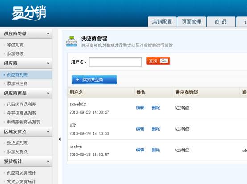Screen dimensions: 247x184
Task: Open the 店铺配置 tab
Action: click(x=162, y=22)
